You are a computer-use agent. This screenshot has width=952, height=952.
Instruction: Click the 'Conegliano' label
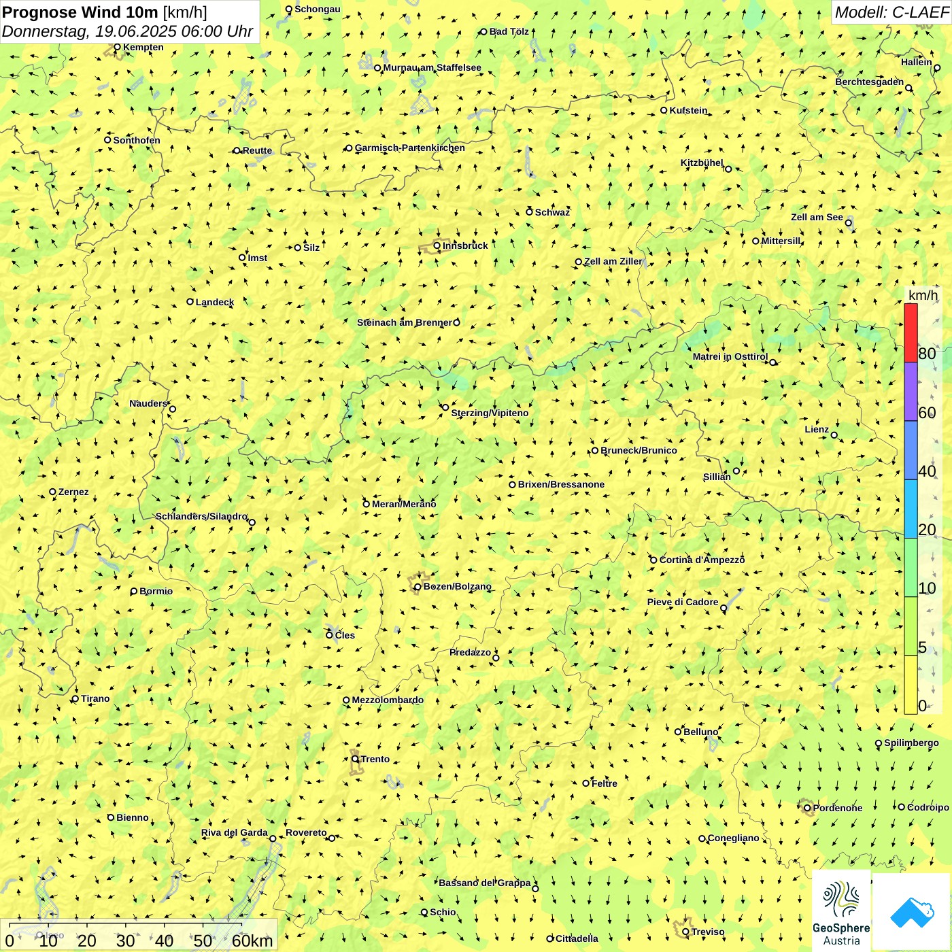pos(734,838)
